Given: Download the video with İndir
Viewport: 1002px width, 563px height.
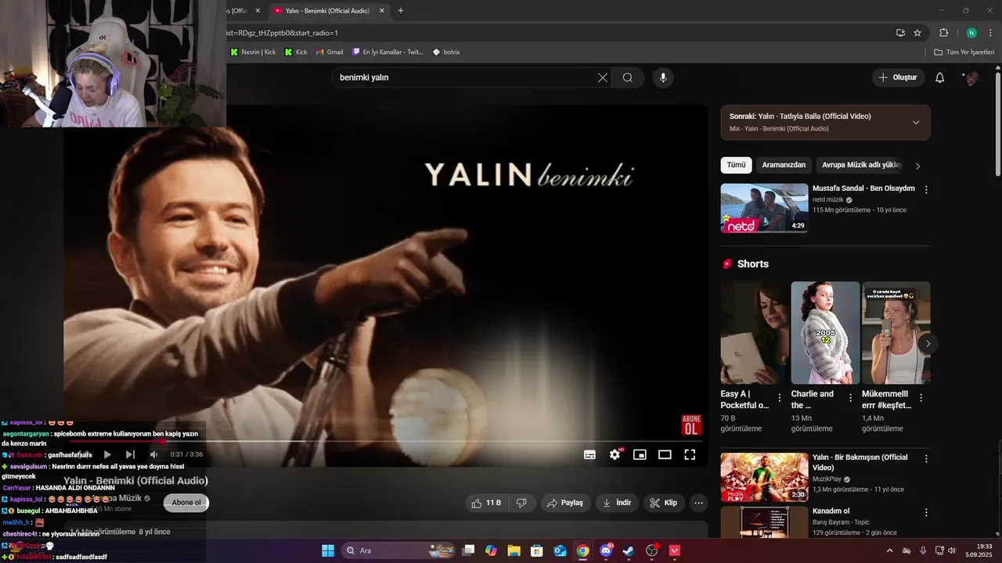Looking at the screenshot, I should click(x=617, y=503).
